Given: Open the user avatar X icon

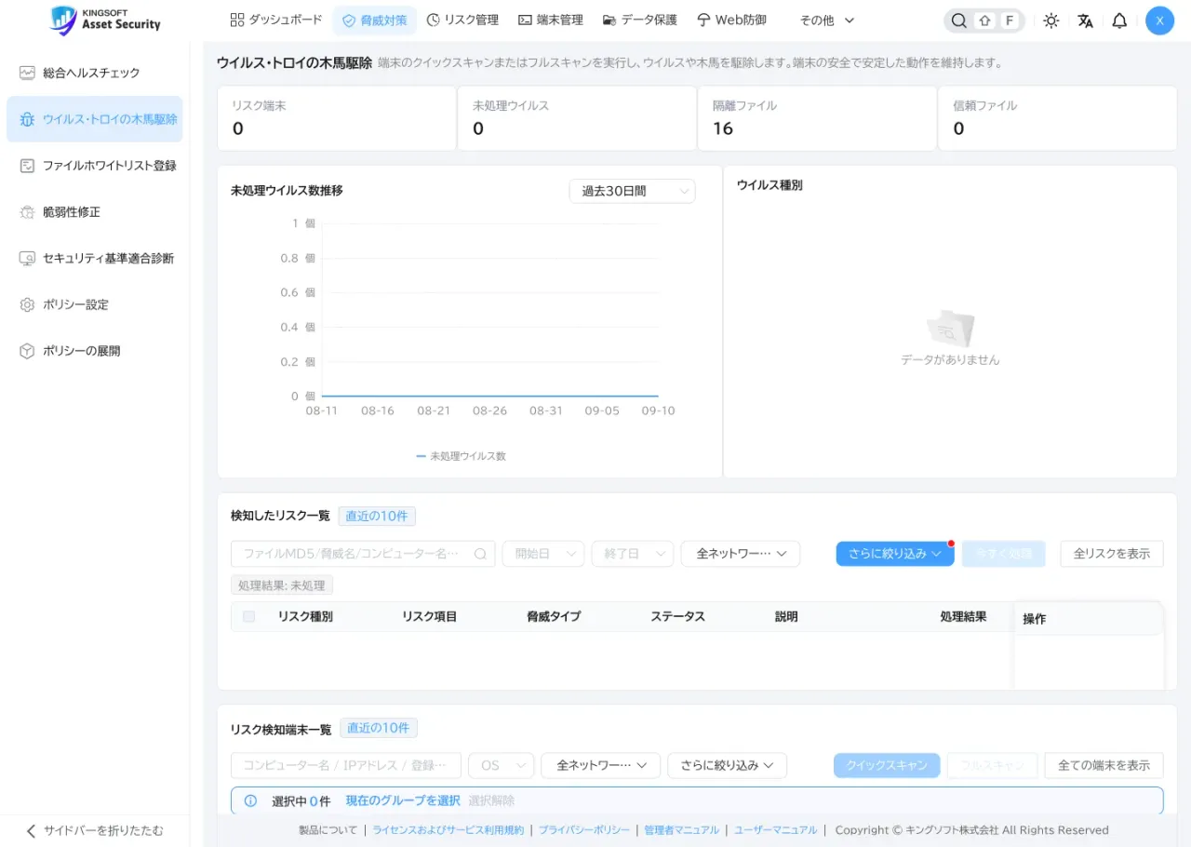Looking at the screenshot, I should coord(1159,20).
